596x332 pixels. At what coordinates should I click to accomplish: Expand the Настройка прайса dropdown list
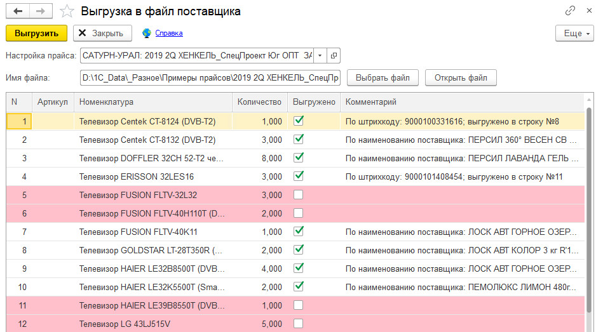point(320,55)
